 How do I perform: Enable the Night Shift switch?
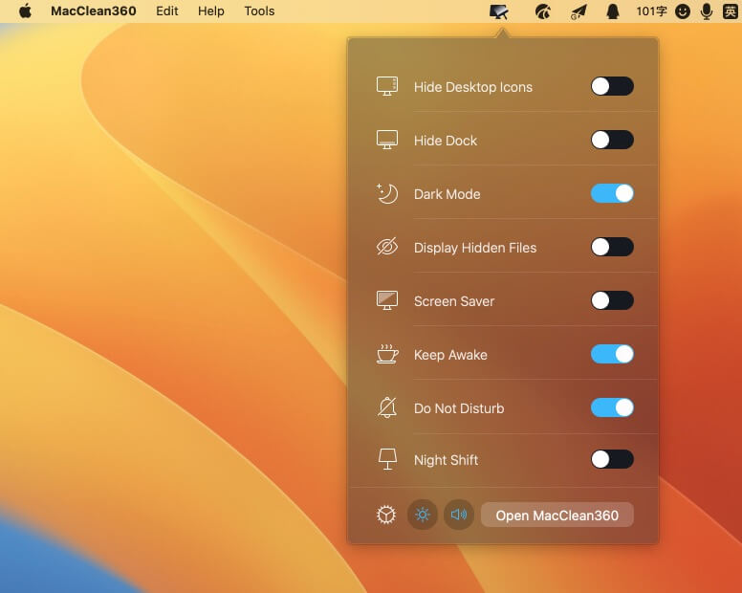pos(612,459)
